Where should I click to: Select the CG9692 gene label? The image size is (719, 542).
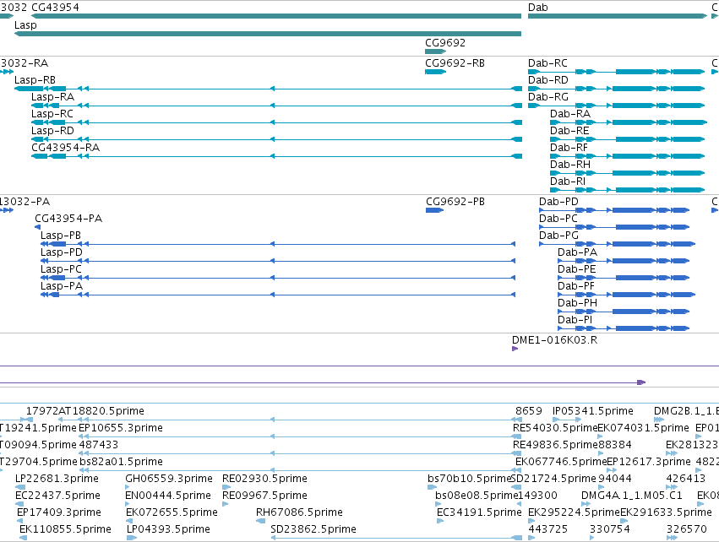(x=445, y=42)
